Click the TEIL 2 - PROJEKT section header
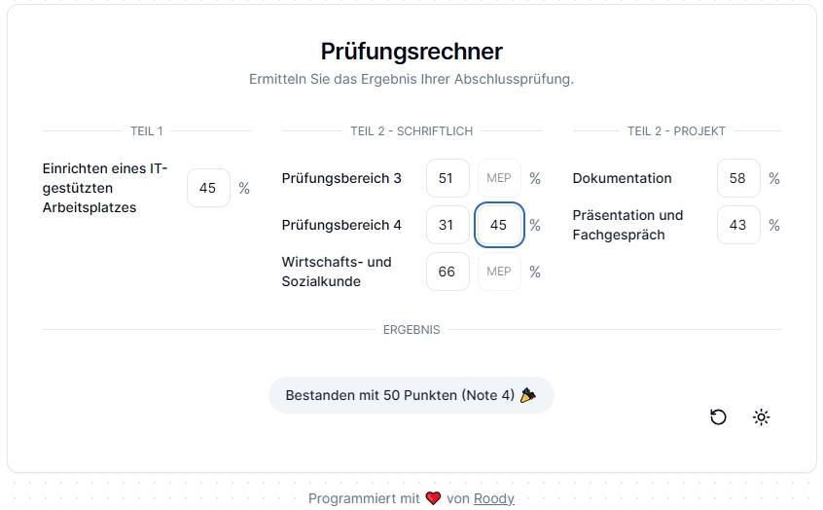 [x=676, y=131]
